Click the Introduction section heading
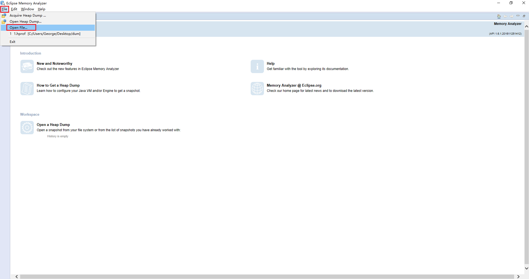Screen dimensions: 529x279 pyautogui.click(x=30, y=53)
